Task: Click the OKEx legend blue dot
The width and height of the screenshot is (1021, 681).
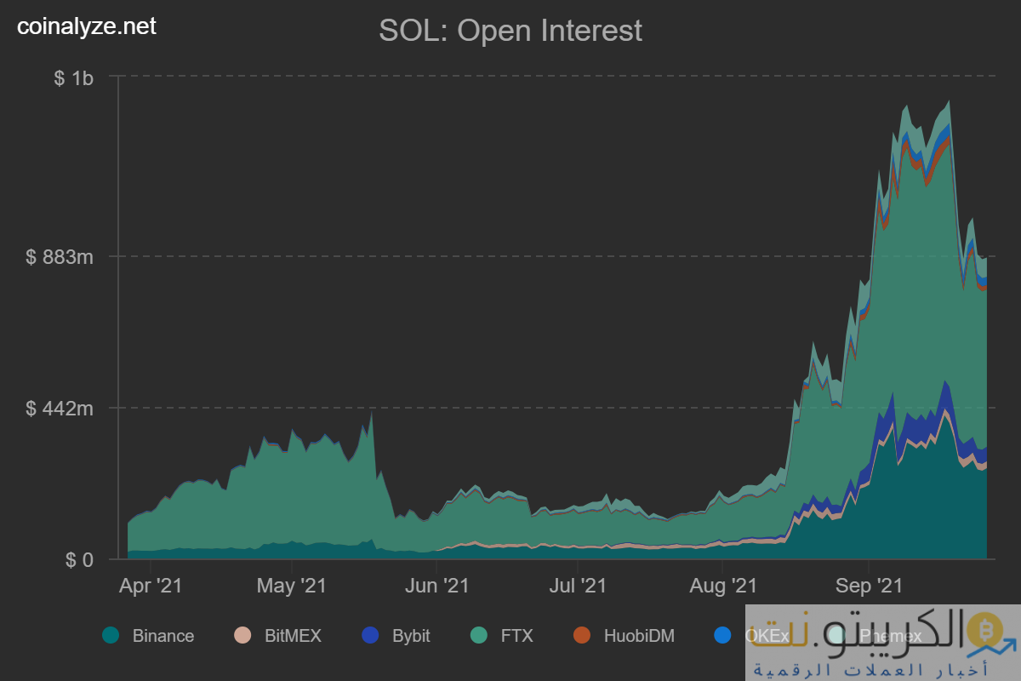Action: (722, 635)
